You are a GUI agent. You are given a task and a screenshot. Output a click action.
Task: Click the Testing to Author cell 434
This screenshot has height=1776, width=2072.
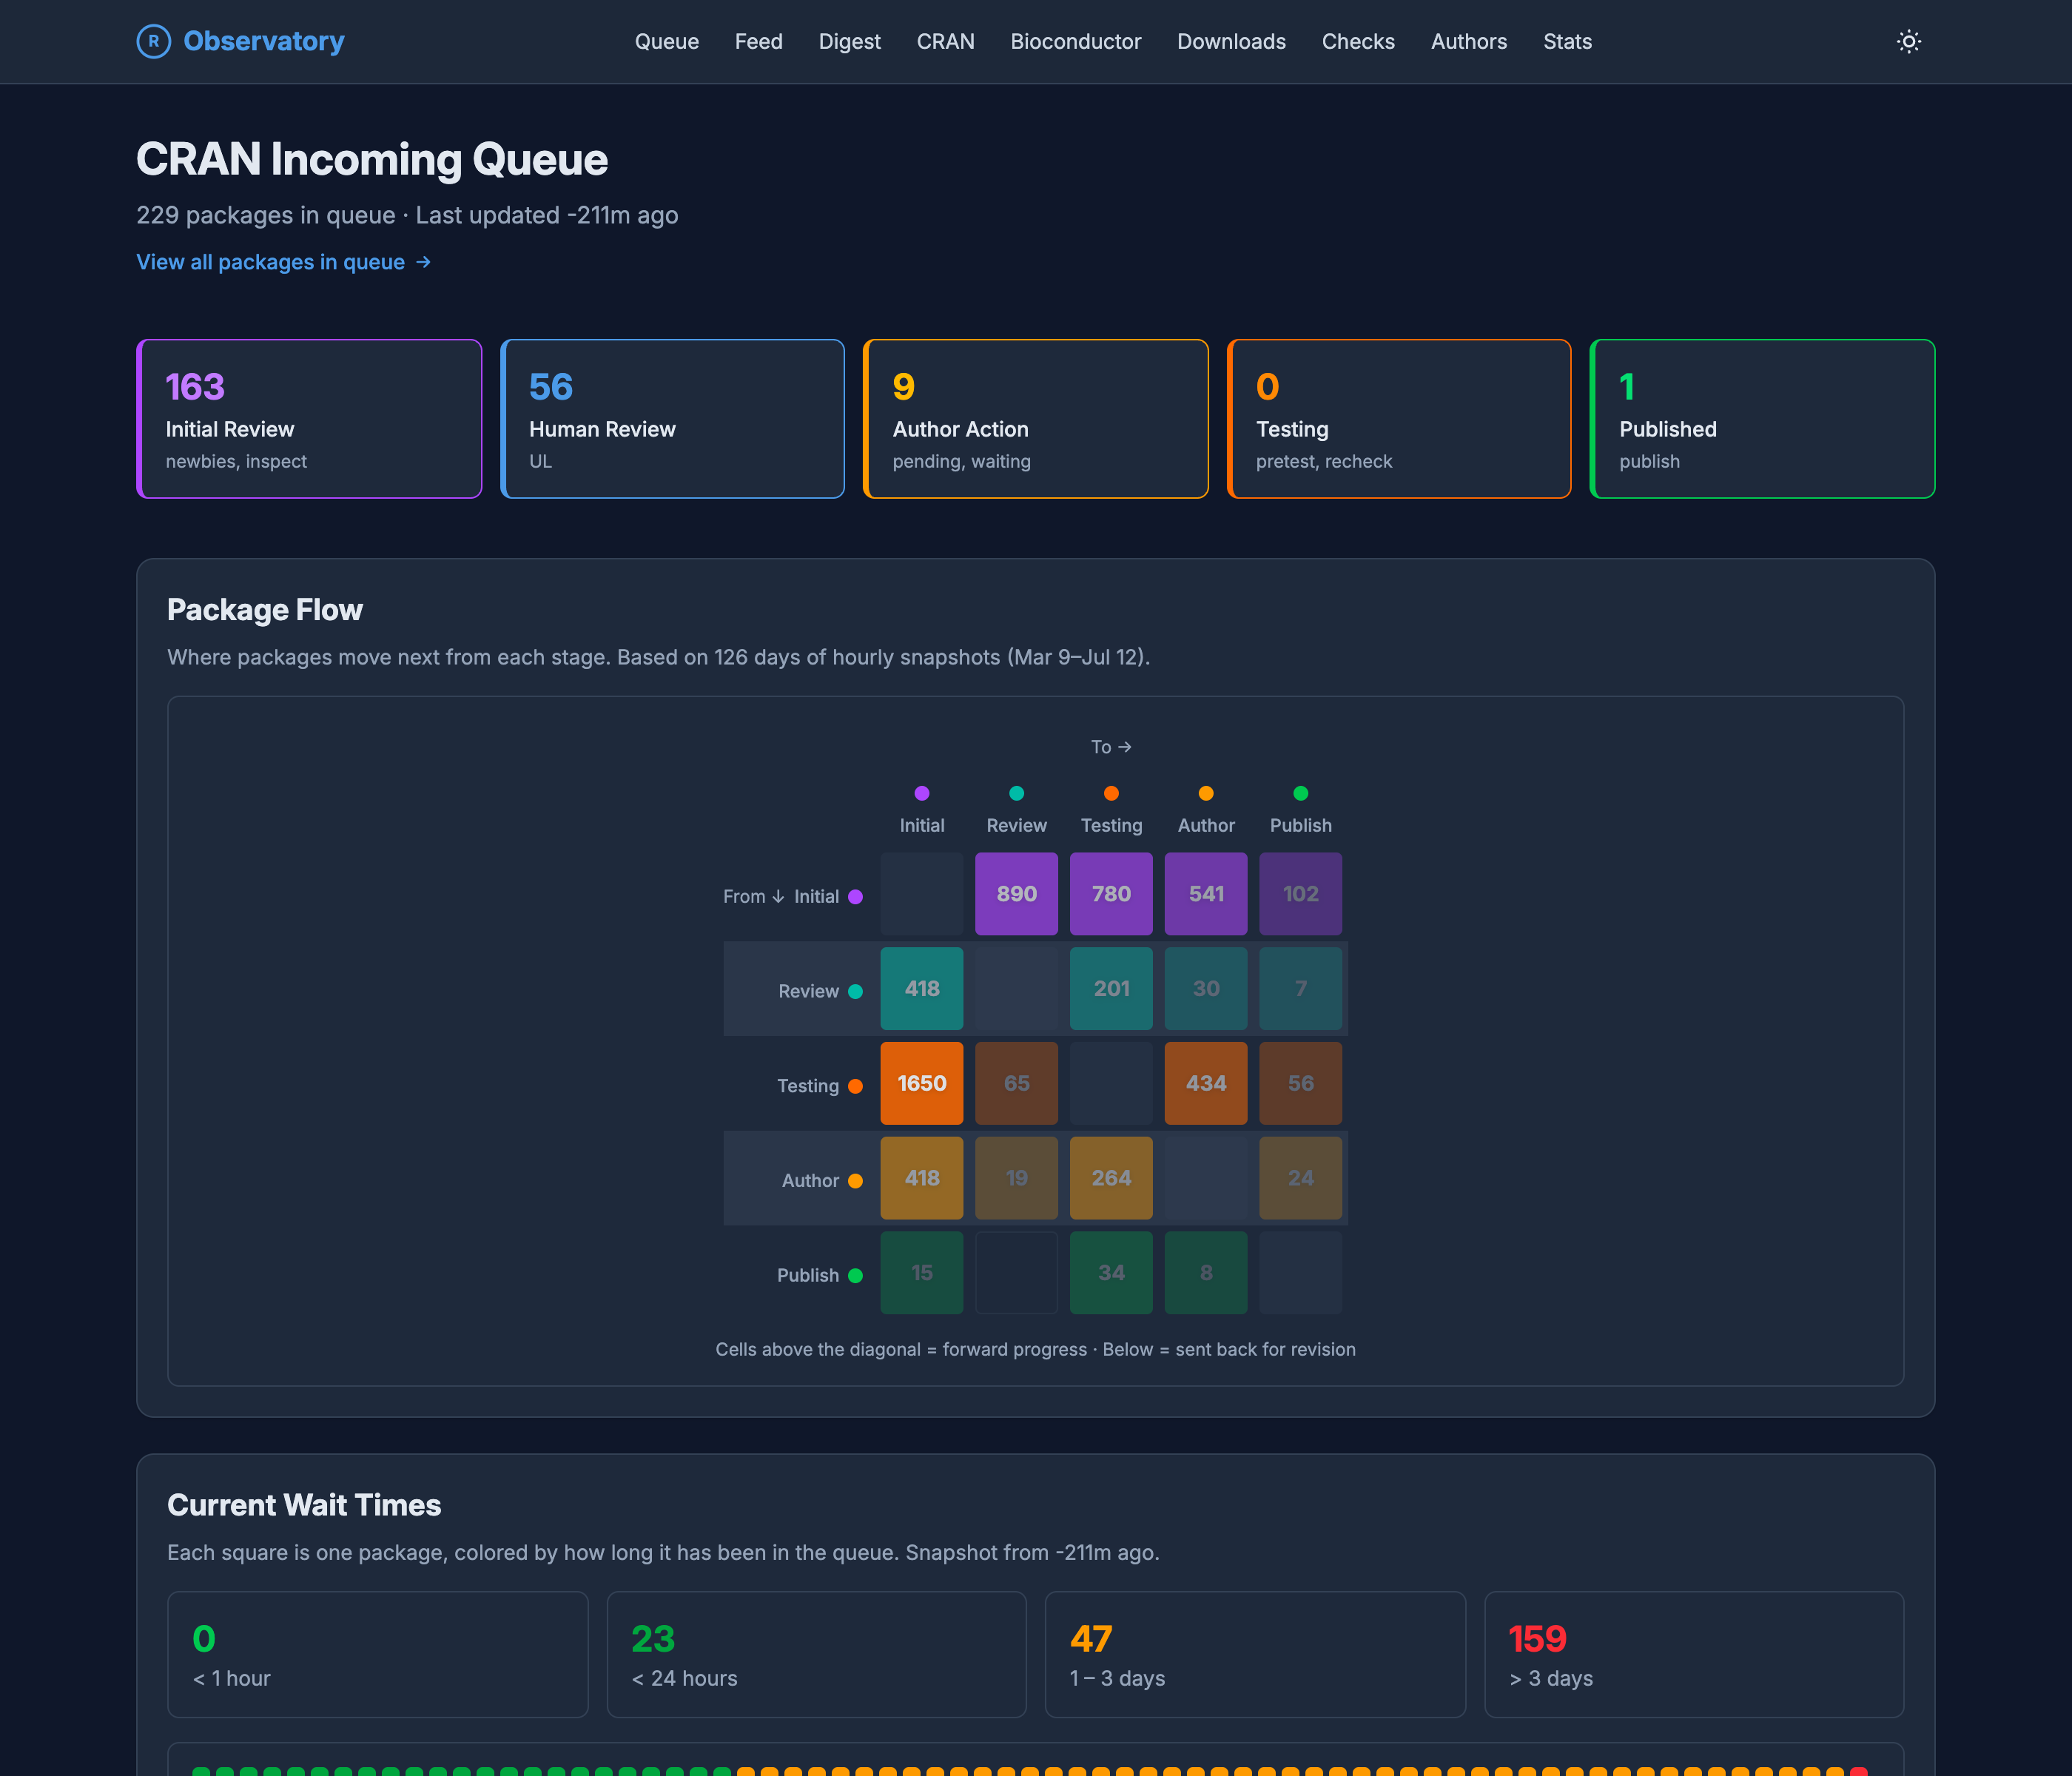[1206, 1083]
